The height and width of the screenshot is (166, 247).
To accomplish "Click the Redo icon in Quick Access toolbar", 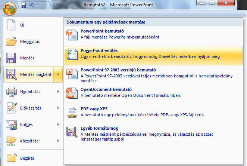I will [44, 5].
